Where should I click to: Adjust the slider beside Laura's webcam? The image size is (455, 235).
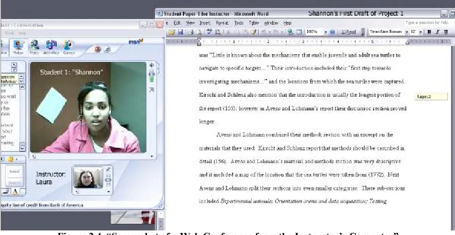pyautogui.click(x=108, y=180)
